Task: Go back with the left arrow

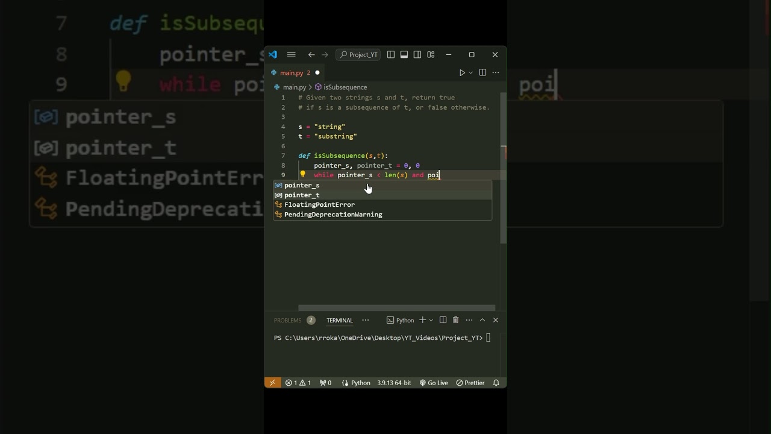Action: (311, 55)
